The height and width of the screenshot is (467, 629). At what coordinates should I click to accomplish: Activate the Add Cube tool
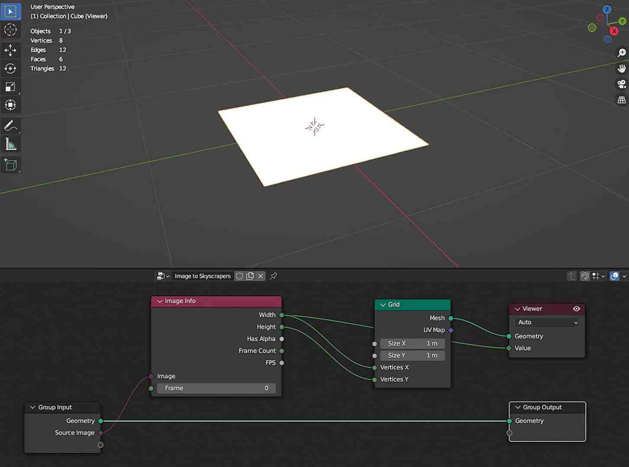coord(11,164)
